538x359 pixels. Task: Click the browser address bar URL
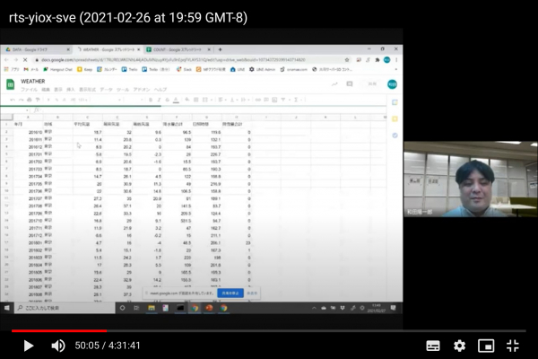179,59
